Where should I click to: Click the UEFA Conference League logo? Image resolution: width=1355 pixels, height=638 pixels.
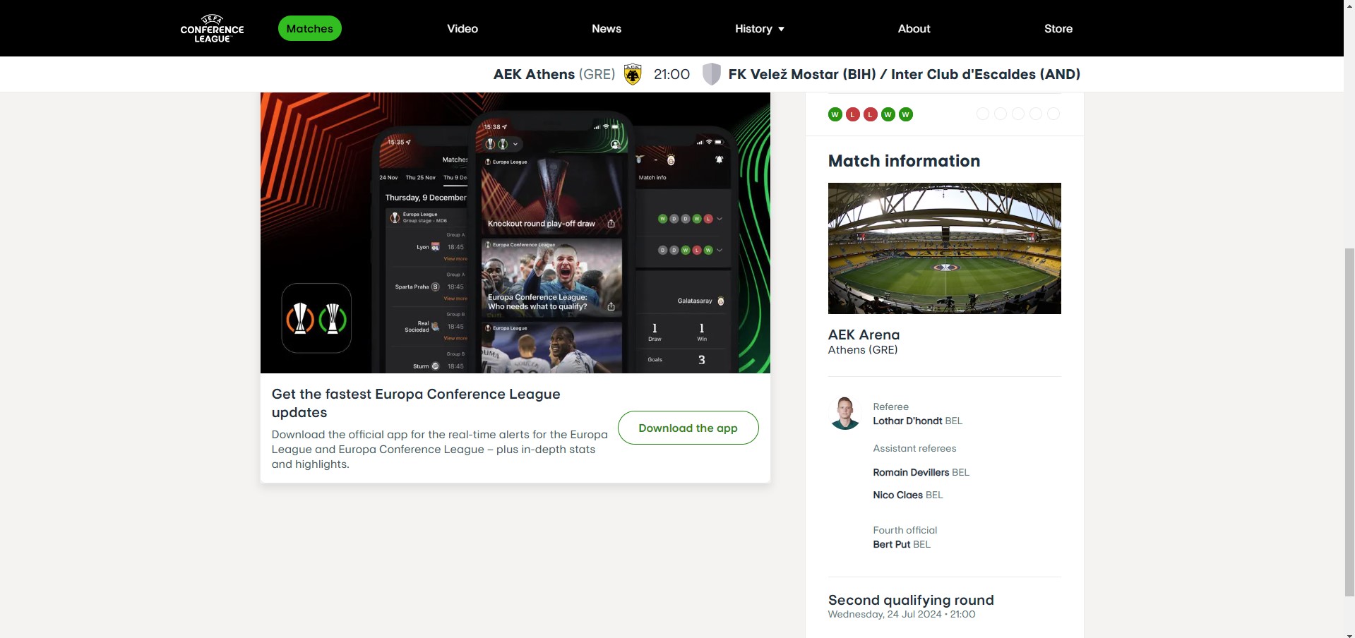[x=212, y=29]
